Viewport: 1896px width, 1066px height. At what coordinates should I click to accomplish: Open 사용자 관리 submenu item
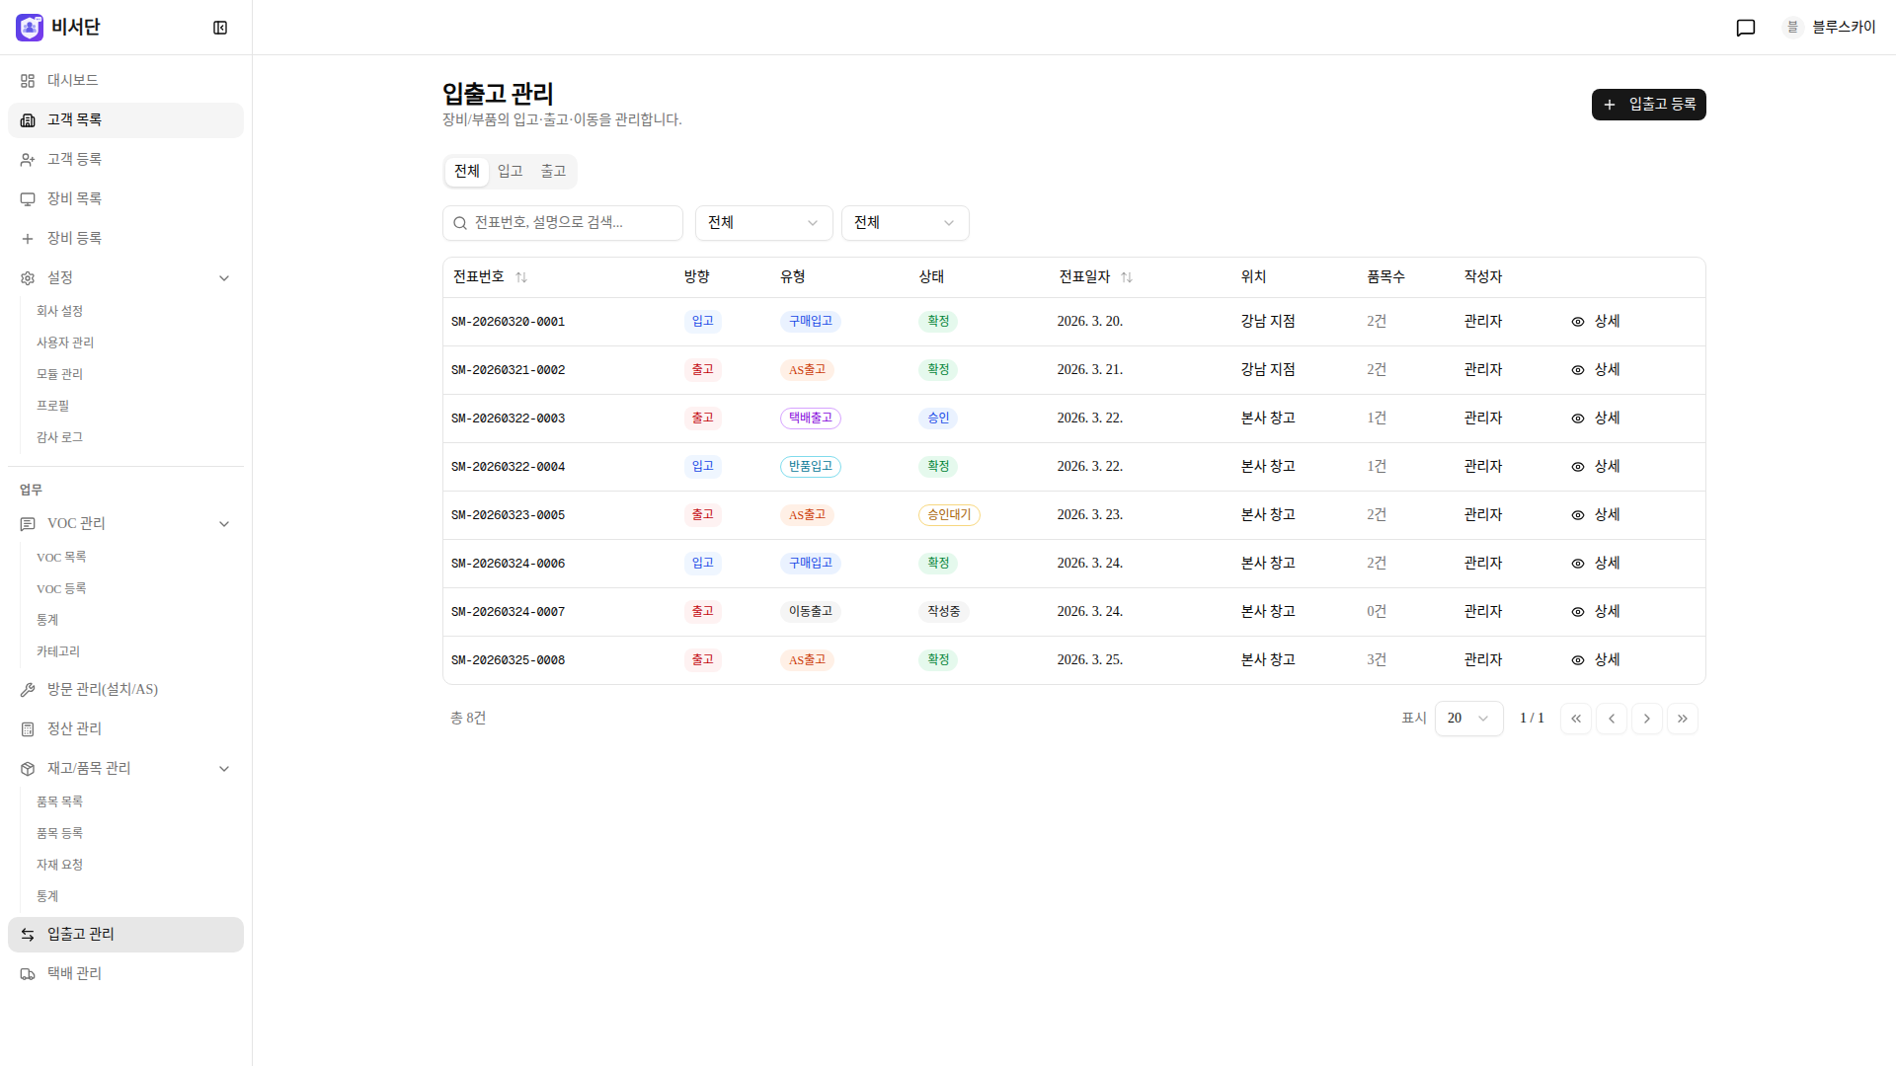65,343
